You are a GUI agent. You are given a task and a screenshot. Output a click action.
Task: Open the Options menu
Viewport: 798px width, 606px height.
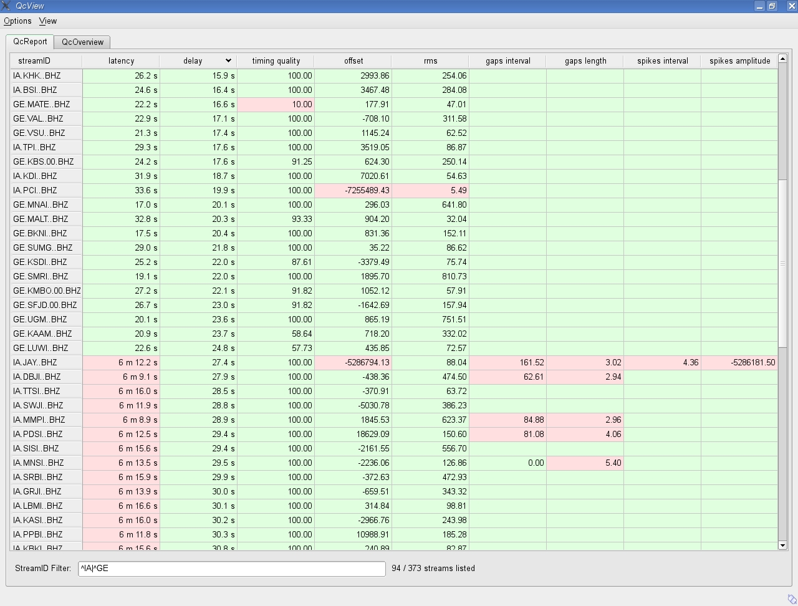click(17, 21)
